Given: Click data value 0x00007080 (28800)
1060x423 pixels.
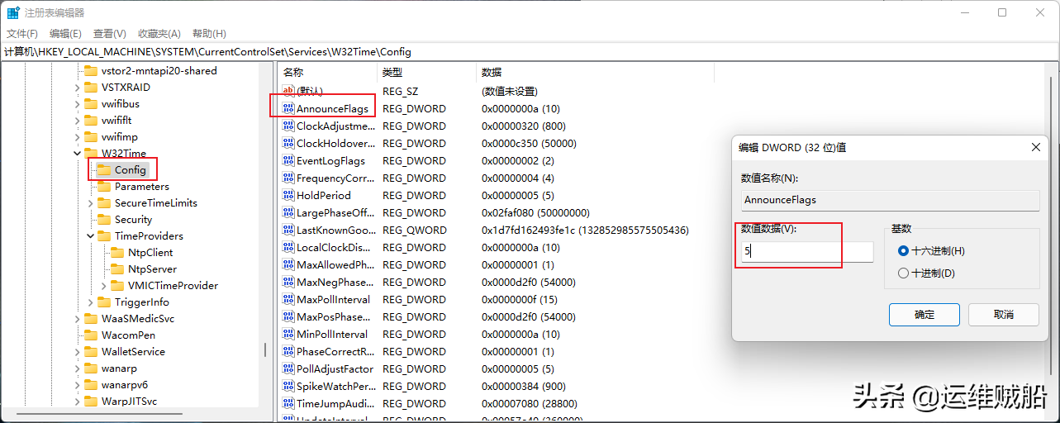Looking at the screenshot, I should 530,404.
